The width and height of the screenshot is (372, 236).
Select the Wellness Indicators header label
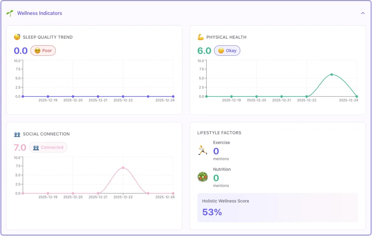(x=40, y=13)
